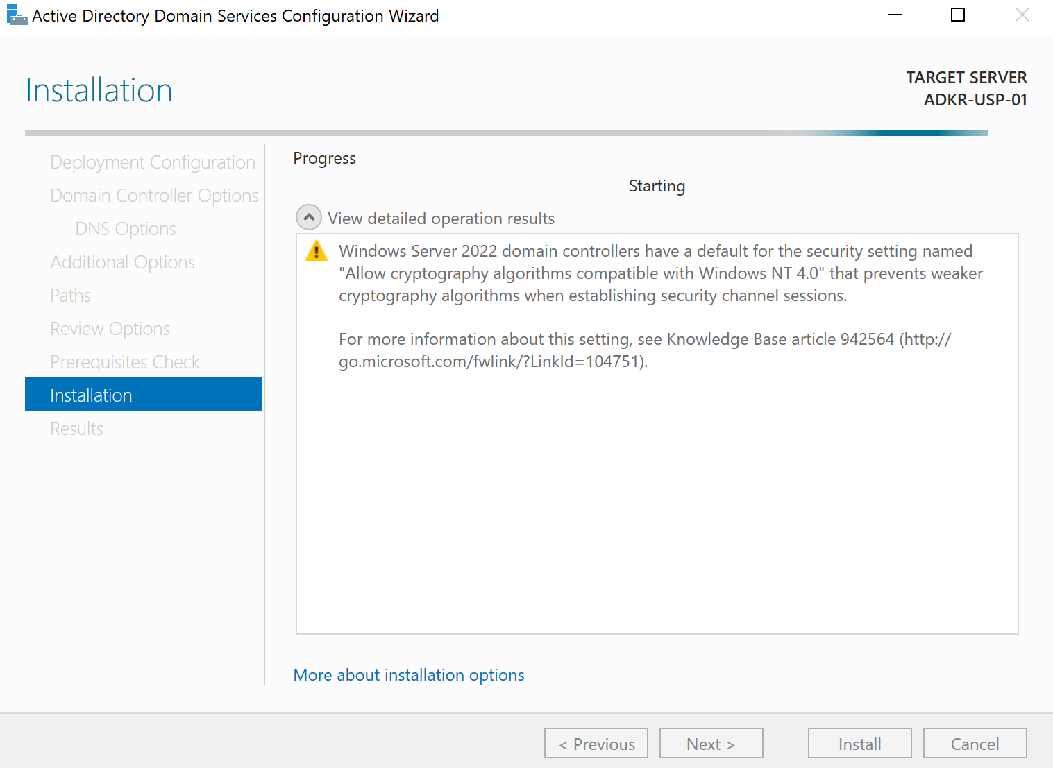Viewport: 1053px width, 768px height.
Task: Click the 'Starting' progress status text
Action: click(x=657, y=186)
